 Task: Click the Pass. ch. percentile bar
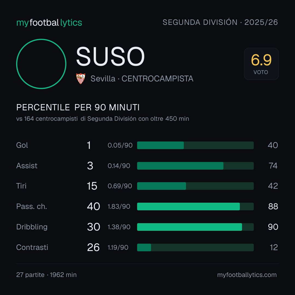pos(195,206)
